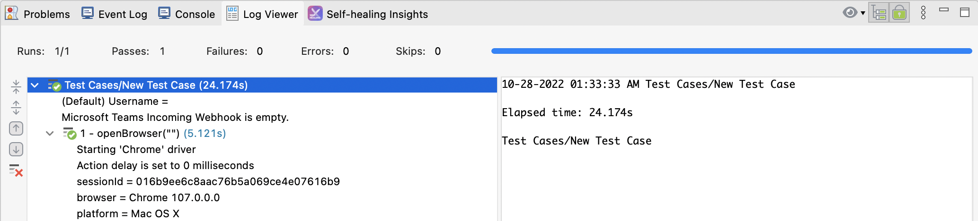Image resolution: width=978 pixels, height=221 pixels.
Task: Toggle the green scroll lock button
Action: tap(899, 13)
